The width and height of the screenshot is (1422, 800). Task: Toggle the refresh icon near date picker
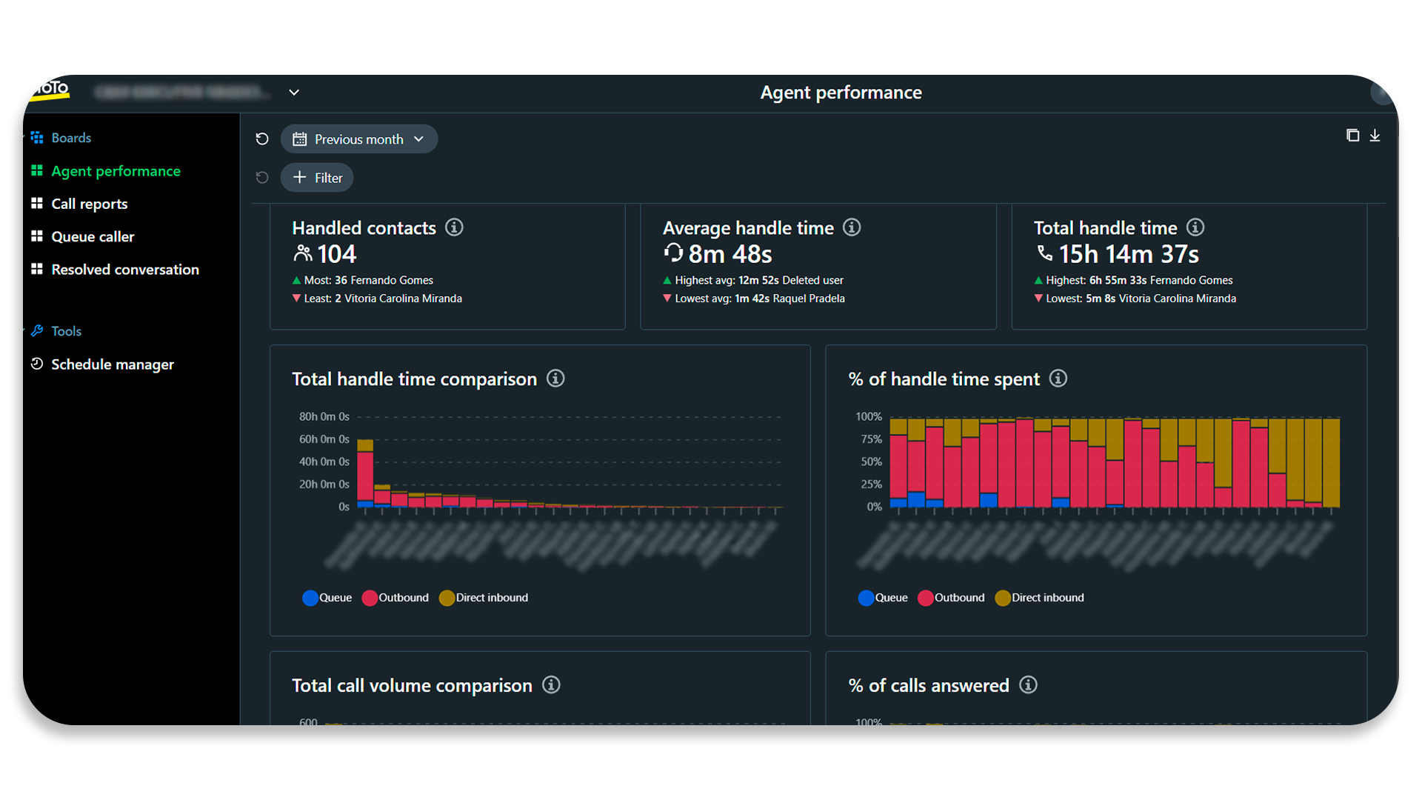tap(263, 139)
